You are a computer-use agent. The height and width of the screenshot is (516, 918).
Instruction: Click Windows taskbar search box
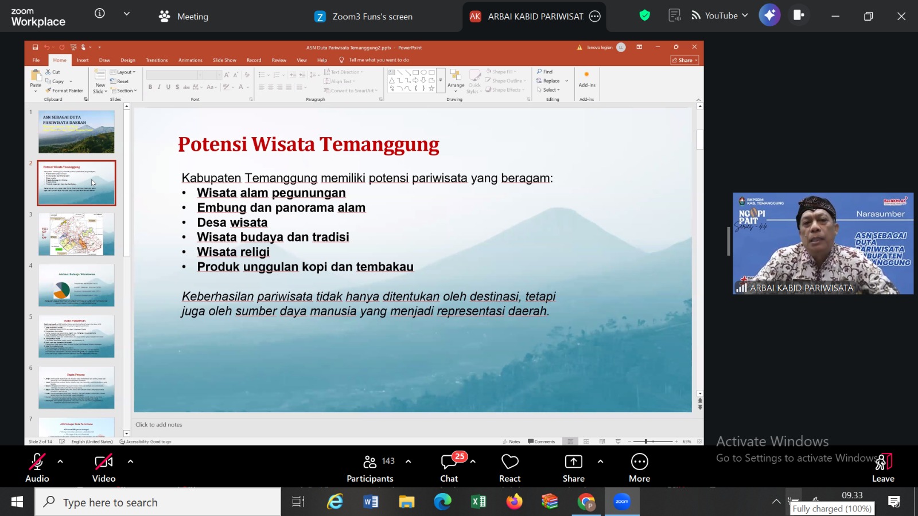(x=158, y=502)
